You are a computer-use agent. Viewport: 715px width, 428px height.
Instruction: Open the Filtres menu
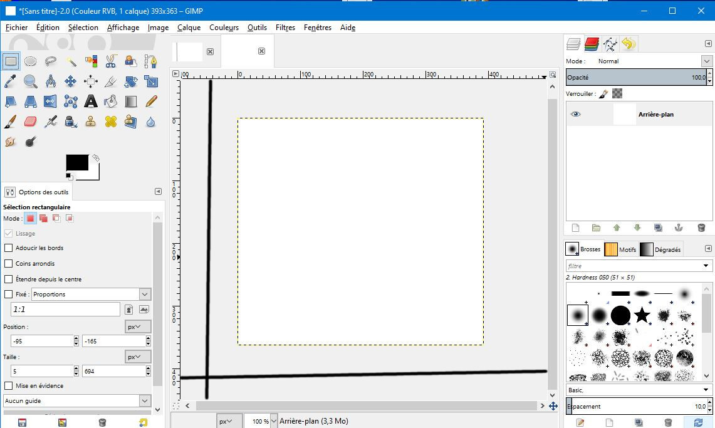tap(285, 28)
